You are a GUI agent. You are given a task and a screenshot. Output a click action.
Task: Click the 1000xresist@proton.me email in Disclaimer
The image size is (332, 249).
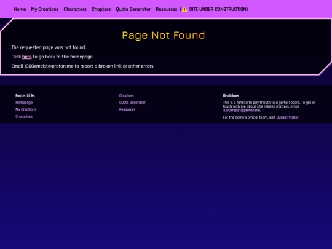click(x=242, y=110)
